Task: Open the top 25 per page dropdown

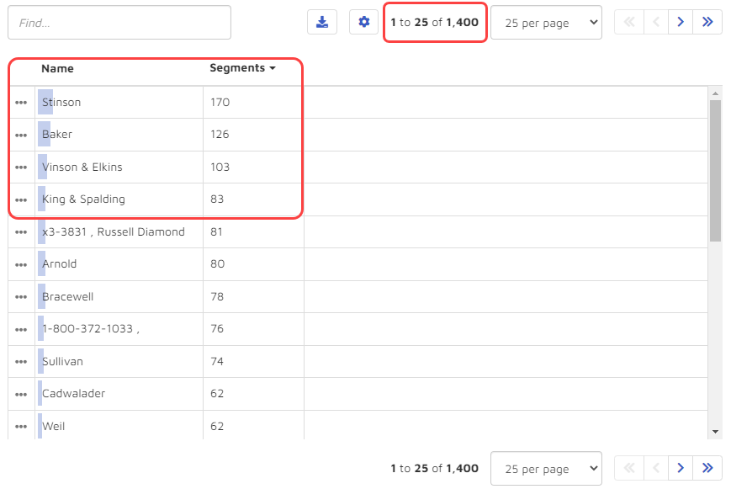Action: [546, 23]
